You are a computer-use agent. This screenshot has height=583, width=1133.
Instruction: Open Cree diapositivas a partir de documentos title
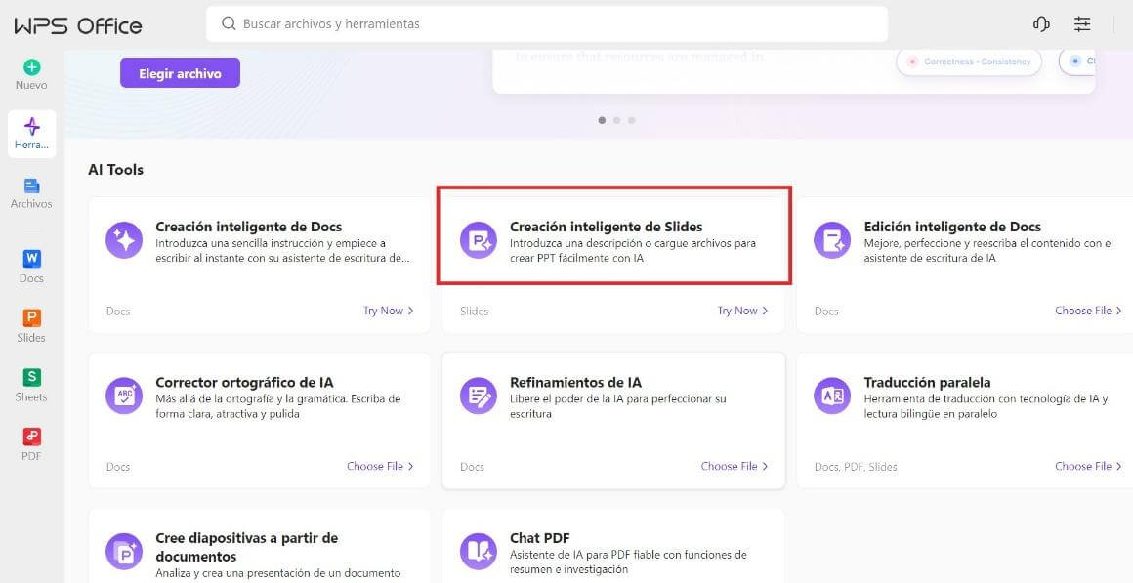tap(246, 548)
